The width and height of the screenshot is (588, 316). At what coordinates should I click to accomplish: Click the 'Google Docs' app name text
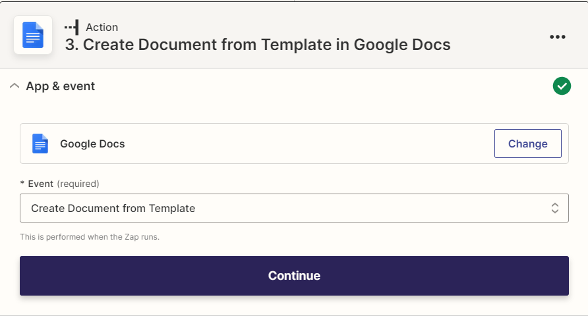(92, 144)
